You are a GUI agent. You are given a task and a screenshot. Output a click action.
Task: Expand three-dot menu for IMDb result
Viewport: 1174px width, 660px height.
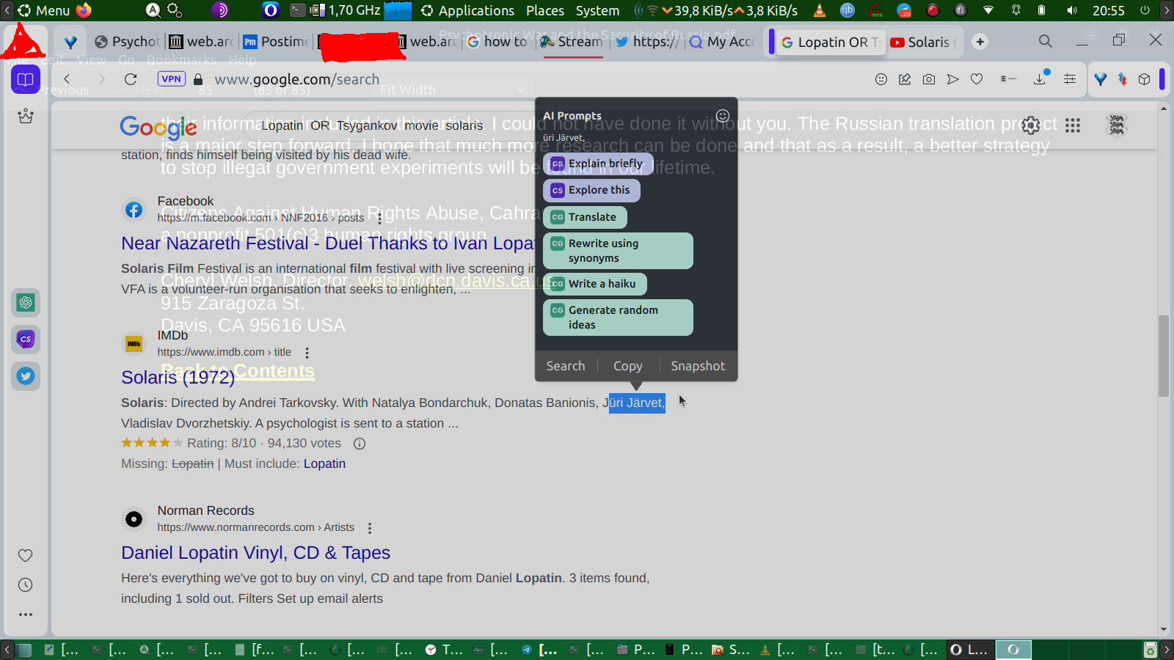pos(307,353)
